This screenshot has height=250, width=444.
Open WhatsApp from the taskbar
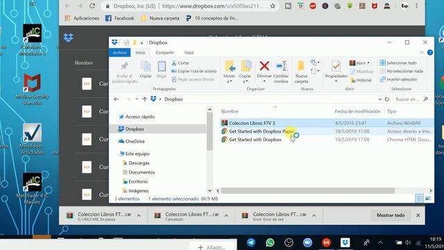(x=270, y=242)
